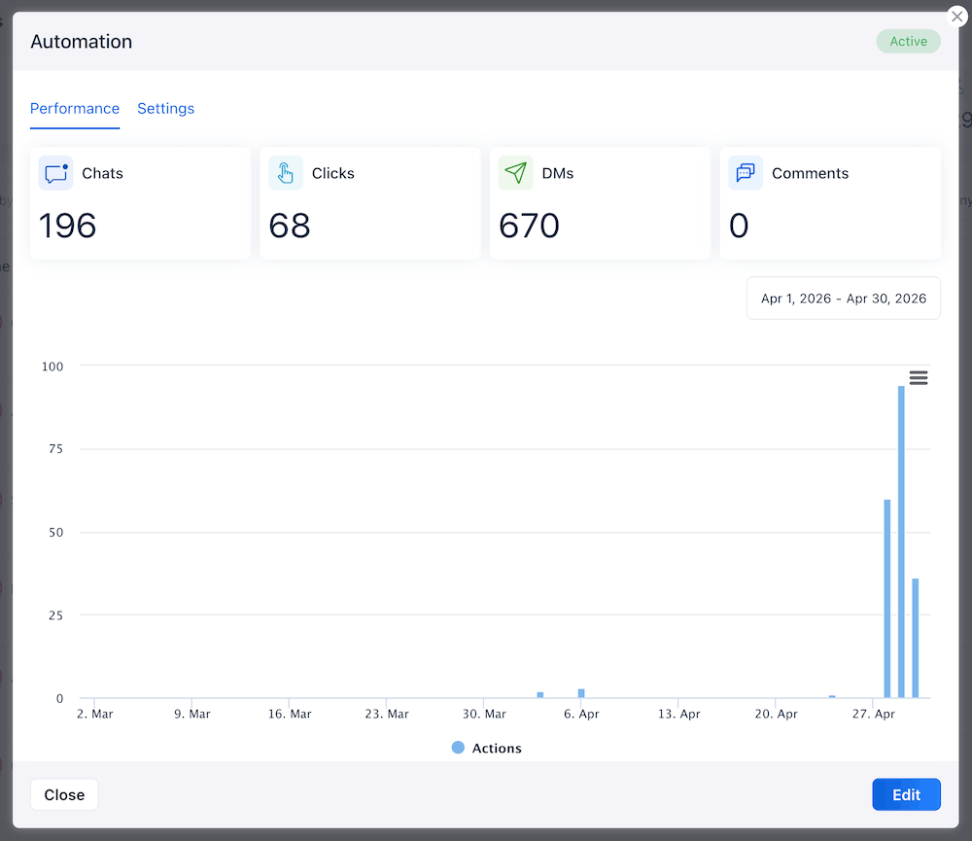The width and height of the screenshot is (972, 841).
Task: Click the Chats card label
Action: [x=102, y=173]
